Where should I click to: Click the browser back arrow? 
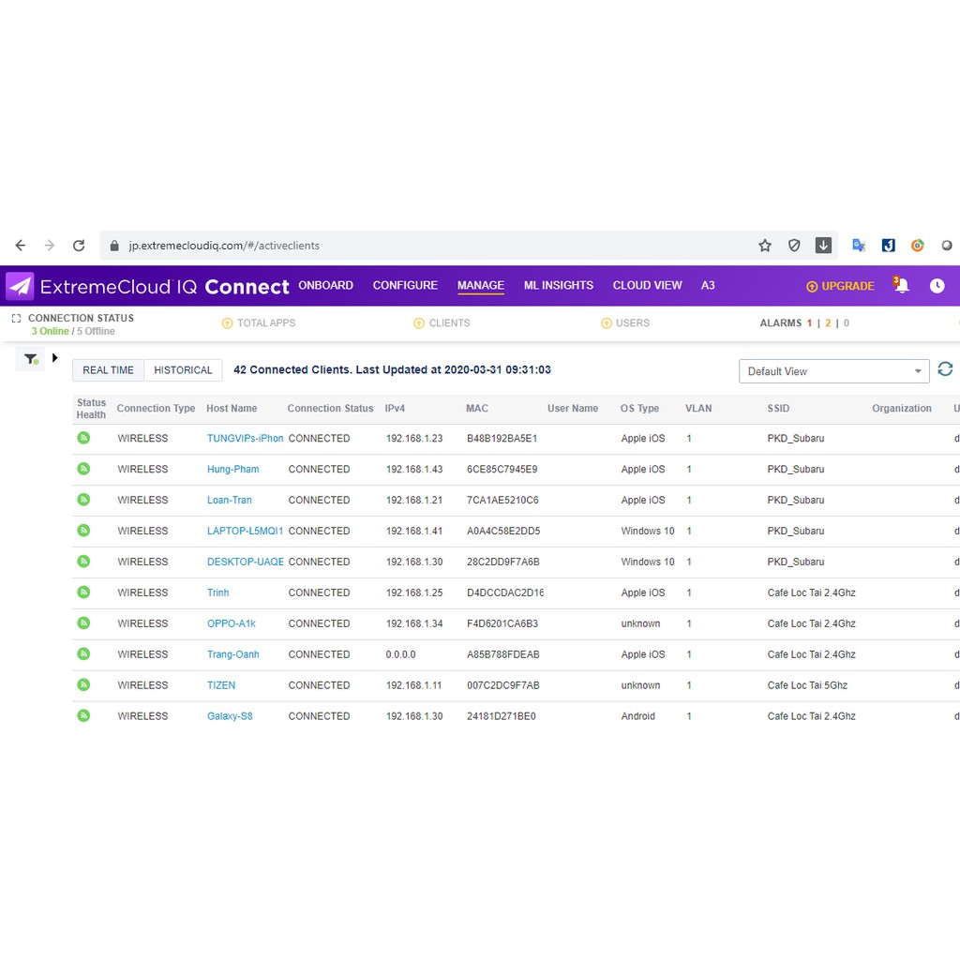pos(21,246)
